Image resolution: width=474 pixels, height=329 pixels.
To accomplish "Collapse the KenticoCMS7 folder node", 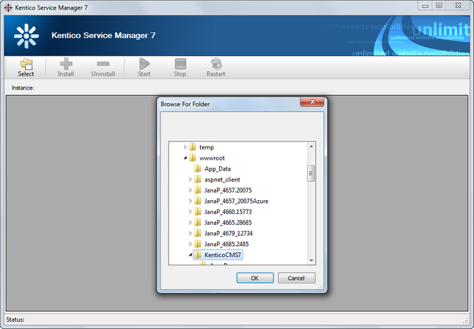I will (190, 254).
